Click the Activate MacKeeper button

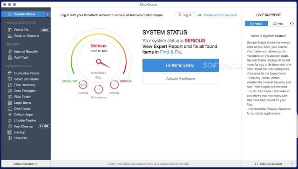181,79
